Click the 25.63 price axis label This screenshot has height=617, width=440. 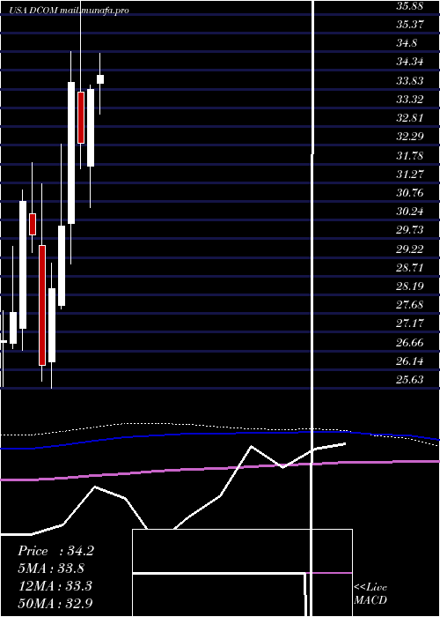pos(410,380)
